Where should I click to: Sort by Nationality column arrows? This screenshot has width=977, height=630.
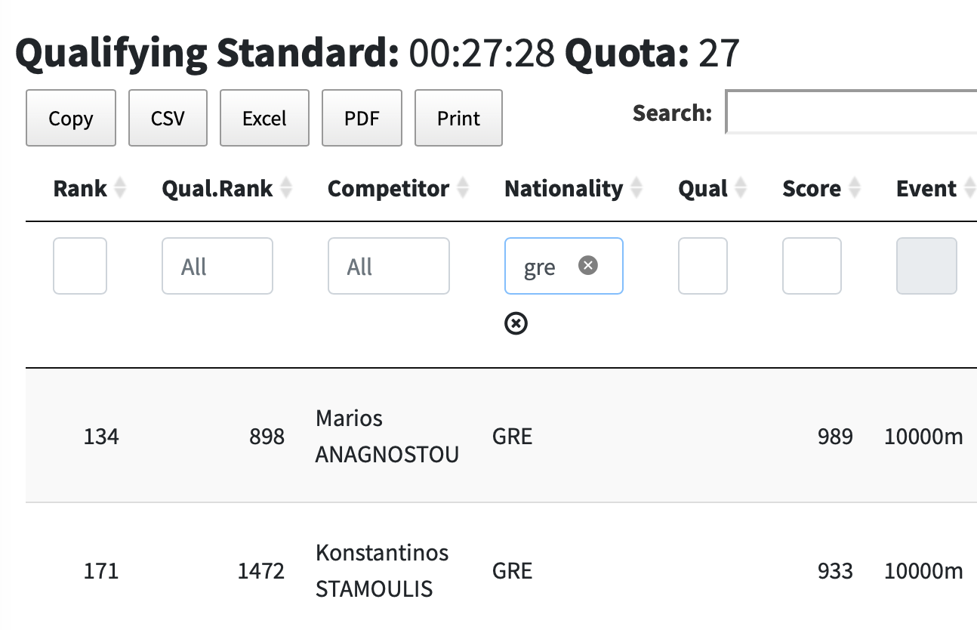[x=636, y=189]
